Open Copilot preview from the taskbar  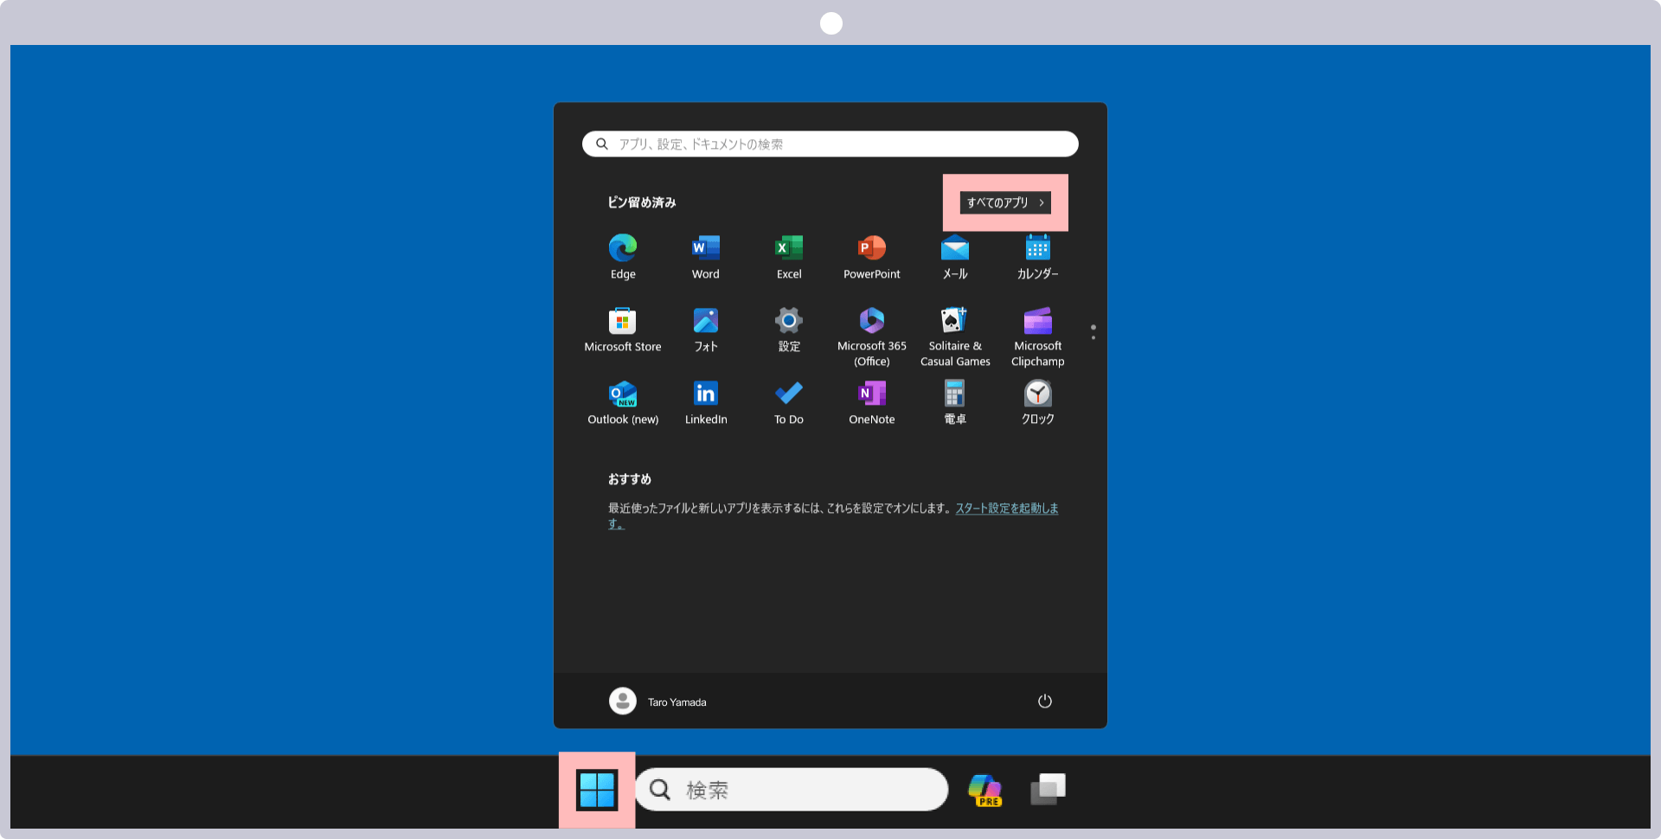coord(985,790)
